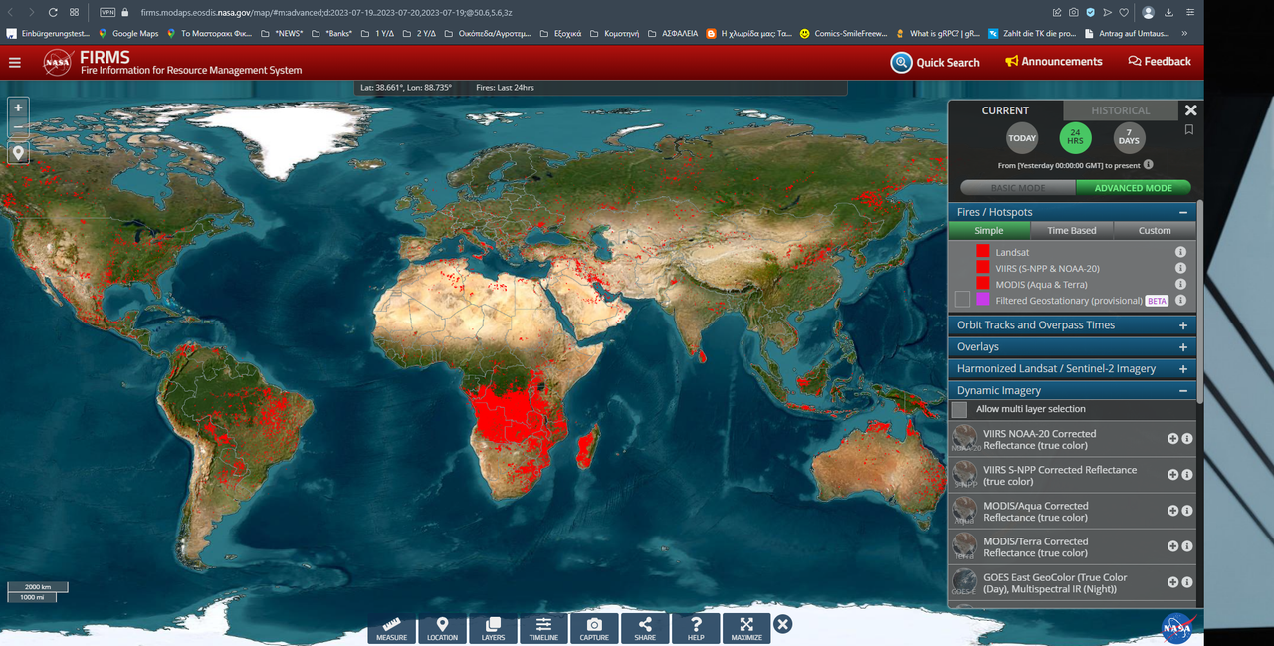Click the Filtered Geostationary purple swatch
The width and height of the screenshot is (1274, 646).
click(x=983, y=300)
